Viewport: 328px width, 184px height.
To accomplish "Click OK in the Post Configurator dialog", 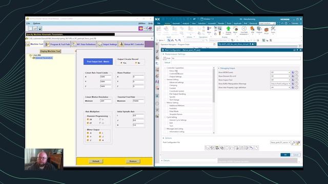I will pyautogui.click(x=285, y=155).
